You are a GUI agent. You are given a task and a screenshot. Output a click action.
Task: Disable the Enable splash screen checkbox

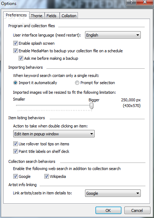[15, 43]
